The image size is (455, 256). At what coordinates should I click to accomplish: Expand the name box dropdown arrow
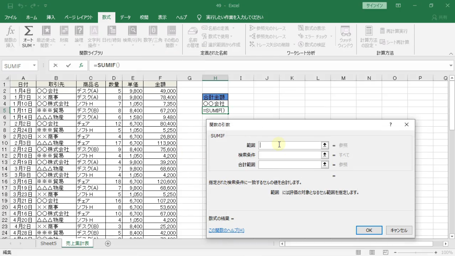(34, 65)
